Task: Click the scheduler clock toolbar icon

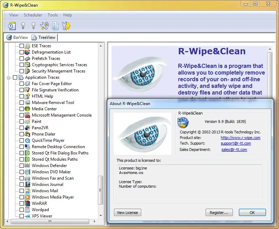Action: pos(12,26)
